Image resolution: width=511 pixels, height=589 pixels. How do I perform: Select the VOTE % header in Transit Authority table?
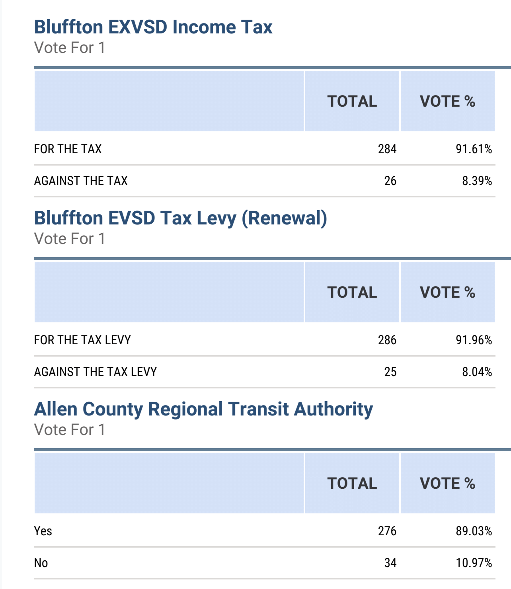tap(448, 483)
